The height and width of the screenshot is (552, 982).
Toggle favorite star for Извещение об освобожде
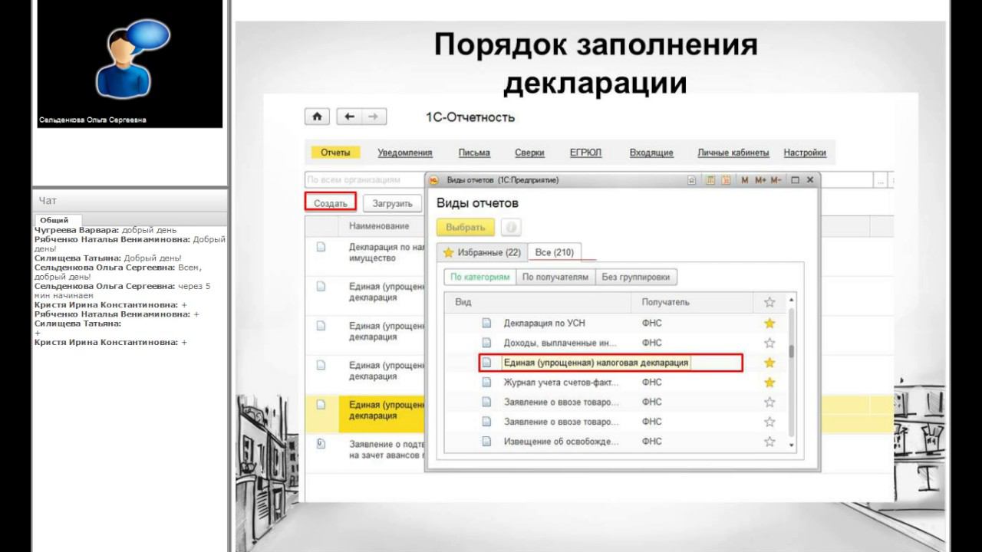click(769, 441)
